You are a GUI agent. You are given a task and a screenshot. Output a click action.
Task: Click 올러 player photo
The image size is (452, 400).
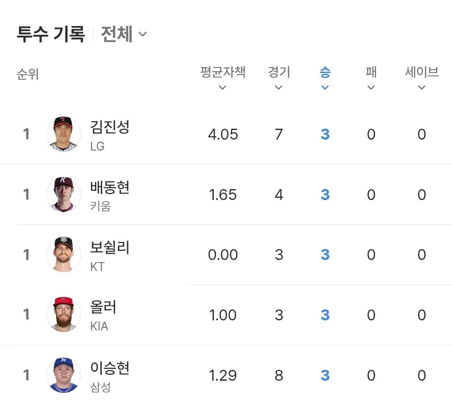pyautogui.click(x=63, y=315)
